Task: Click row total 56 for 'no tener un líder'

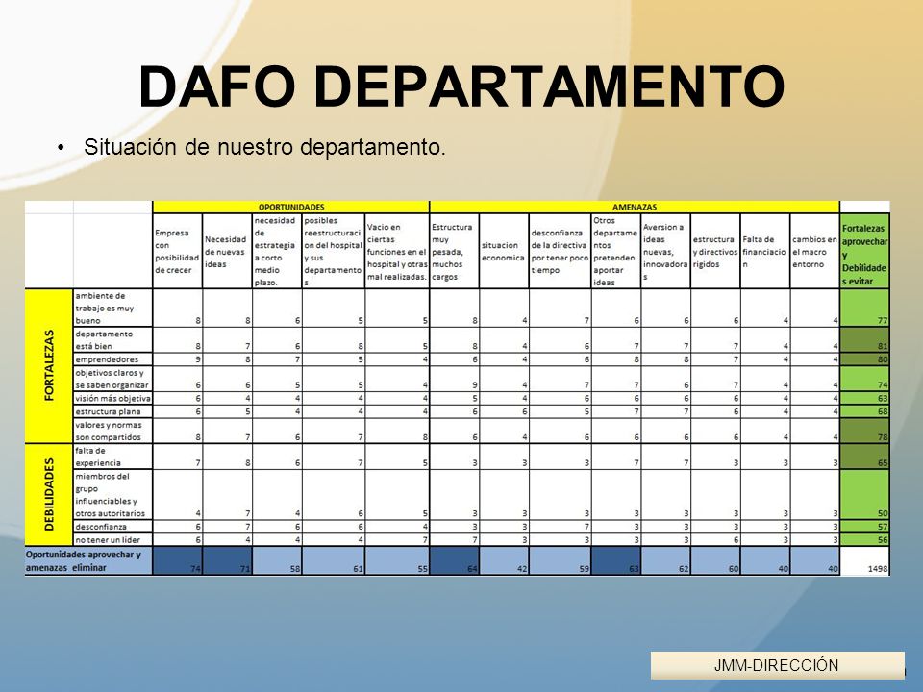Action: click(x=864, y=539)
